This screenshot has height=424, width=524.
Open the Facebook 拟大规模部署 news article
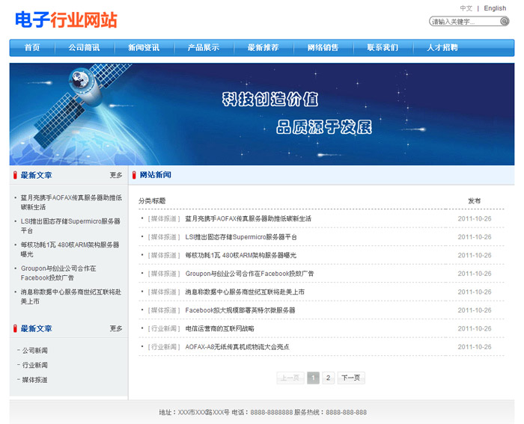tap(240, 310)
